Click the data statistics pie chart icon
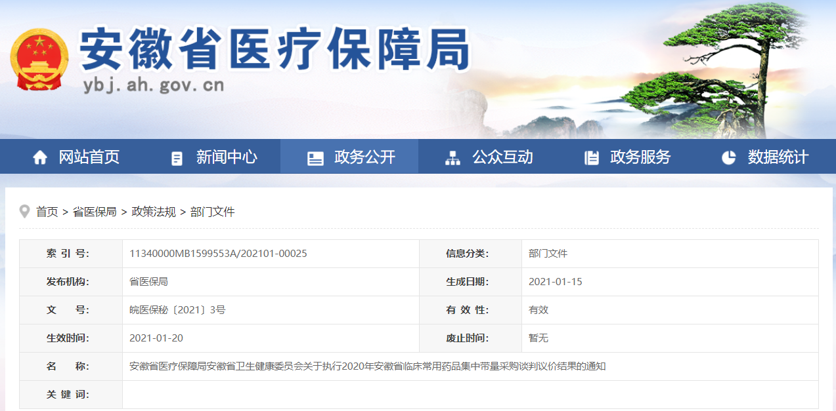Viewport: 836px width, 411px height. [728, 158]
